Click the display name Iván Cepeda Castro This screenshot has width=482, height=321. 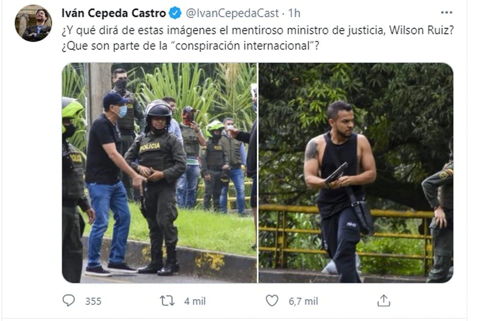(114, 13)
